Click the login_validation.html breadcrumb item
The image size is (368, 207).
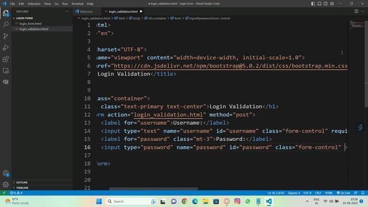pos(95,18)
